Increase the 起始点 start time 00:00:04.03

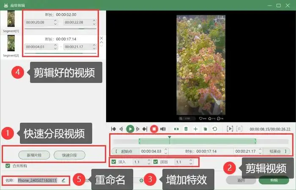click(166, 149)
